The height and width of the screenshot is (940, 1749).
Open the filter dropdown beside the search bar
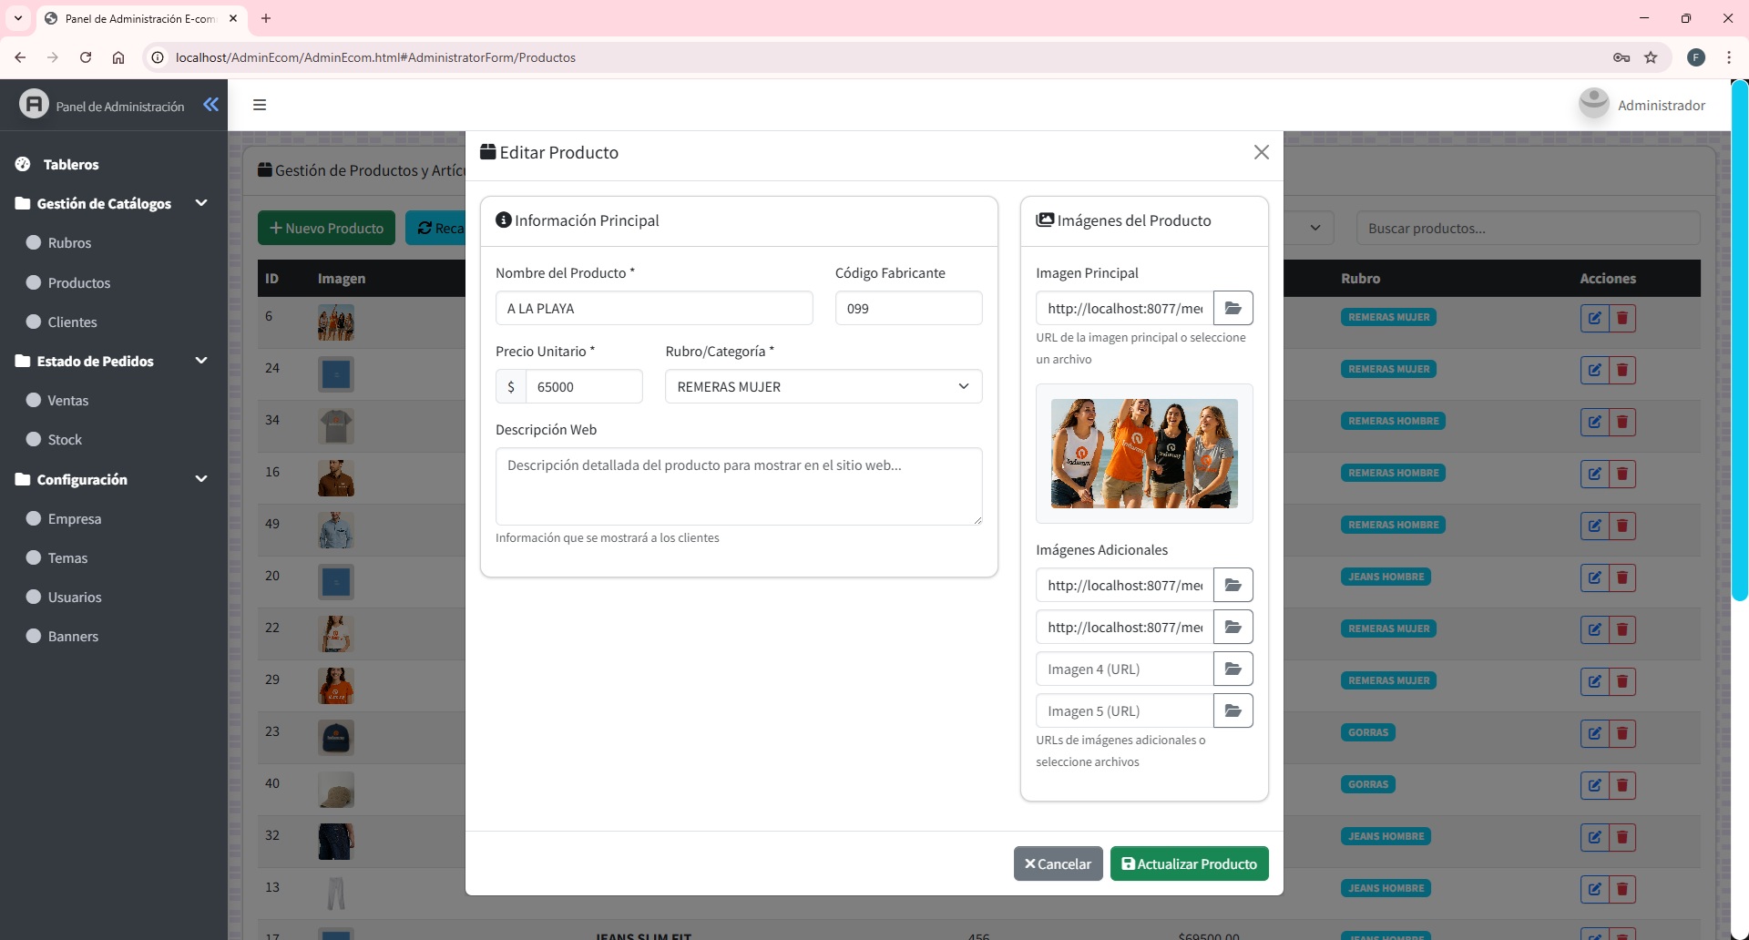point(1314,228)
